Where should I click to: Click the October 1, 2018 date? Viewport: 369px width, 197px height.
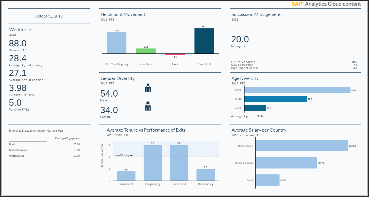coord(49,16)
